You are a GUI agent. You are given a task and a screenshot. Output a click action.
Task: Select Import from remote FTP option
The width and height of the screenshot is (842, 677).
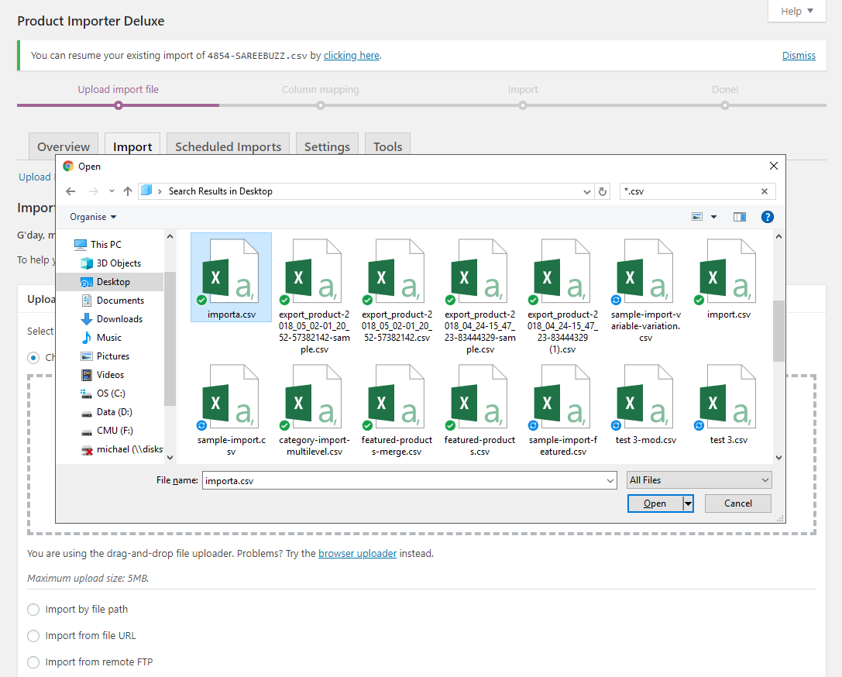33,662
